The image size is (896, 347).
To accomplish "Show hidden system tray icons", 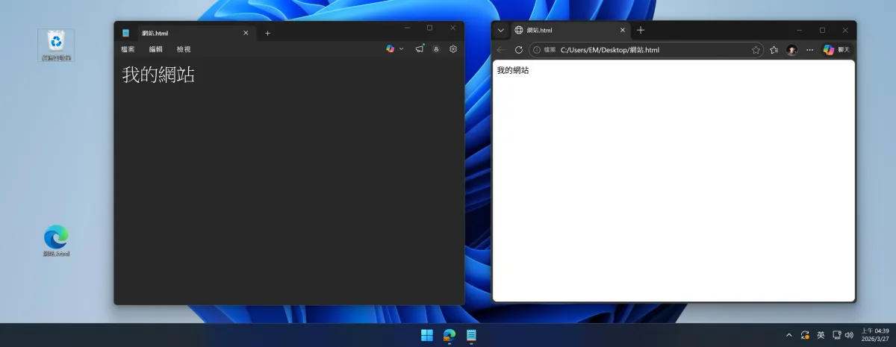I will pyautogui.click(x=788, y=335).
